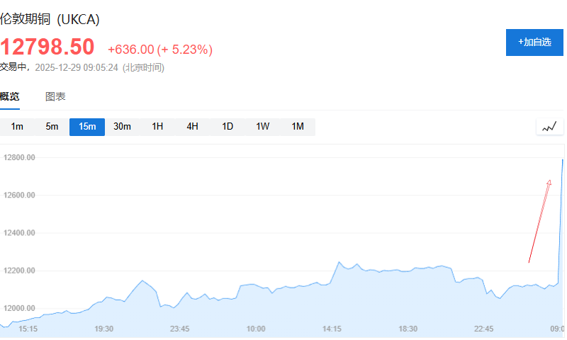Select the 1m interval
The height and width of the screenshot is (340, 567).
17,127
